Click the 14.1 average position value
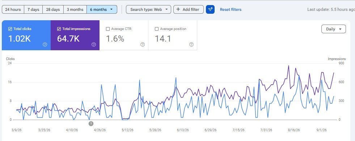 point(163,39)
